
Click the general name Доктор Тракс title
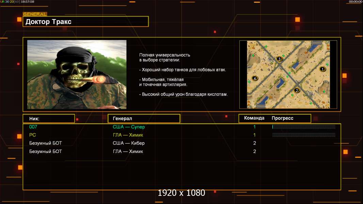coord(48,22)
